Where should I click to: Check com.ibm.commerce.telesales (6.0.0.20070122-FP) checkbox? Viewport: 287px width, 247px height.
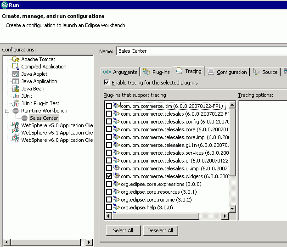pos(109,113)
